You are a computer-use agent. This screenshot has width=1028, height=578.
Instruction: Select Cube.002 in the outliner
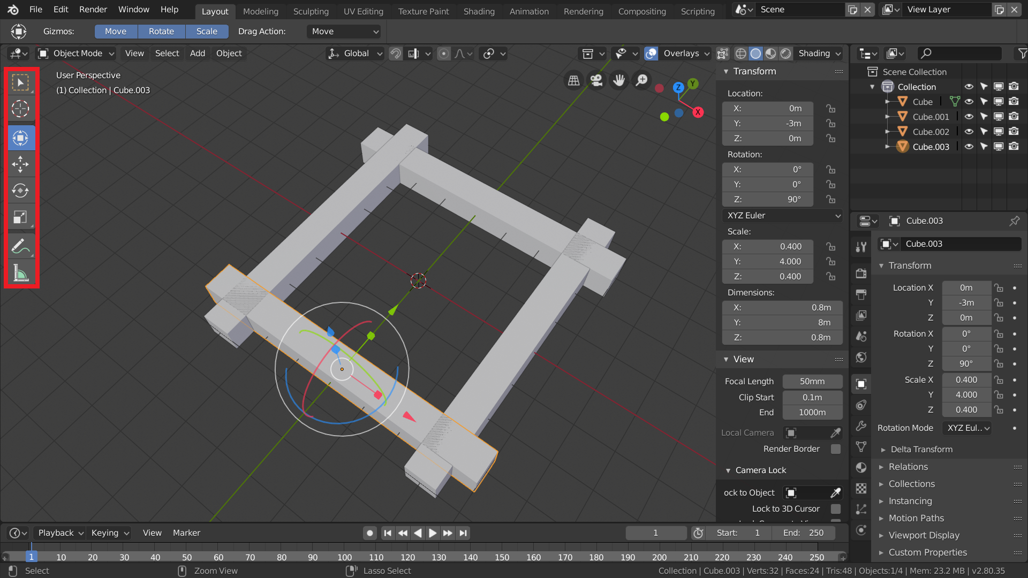[931, 132]
